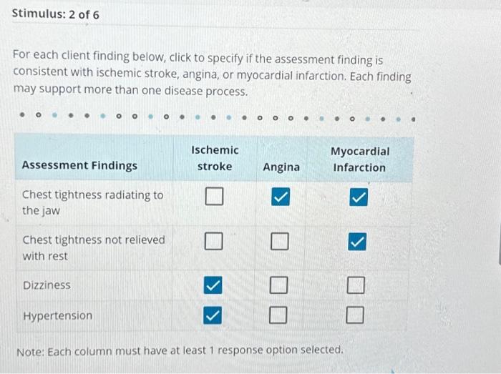Click the Ischemic stroke column header

(215, 158)
